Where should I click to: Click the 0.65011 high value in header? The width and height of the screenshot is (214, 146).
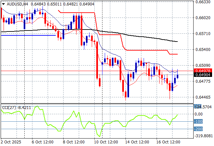[54, 4]
